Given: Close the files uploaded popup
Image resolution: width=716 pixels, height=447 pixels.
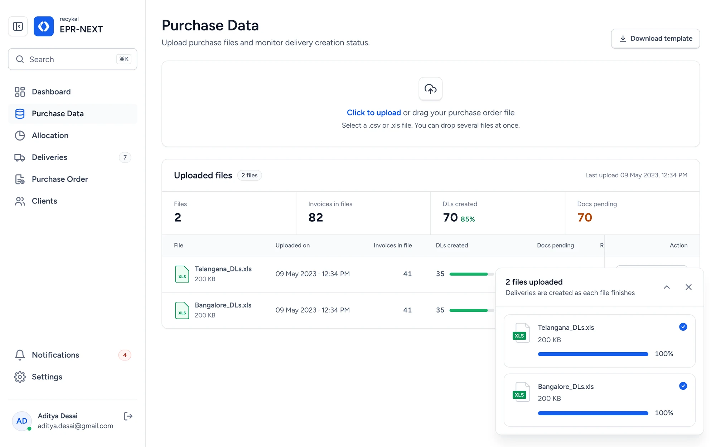Looking at the screenshot, I should (x=688, y=287).
